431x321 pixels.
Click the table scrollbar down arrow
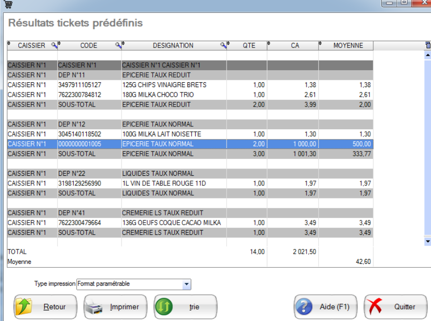pyautogui.click(x=428, y=241)
